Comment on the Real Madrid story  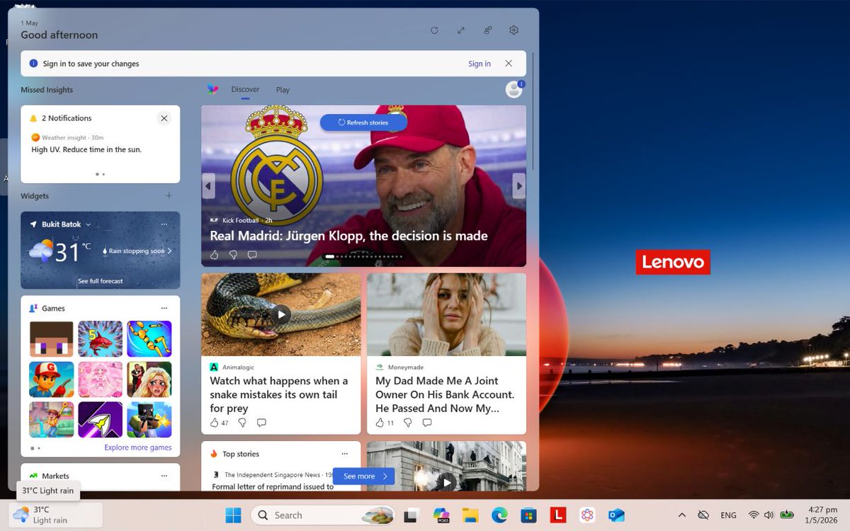252,255
